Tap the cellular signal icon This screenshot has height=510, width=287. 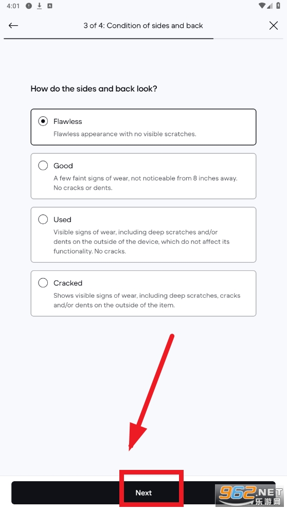coord(270,6)
